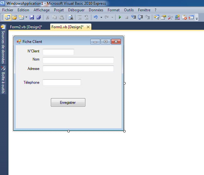Screen dimensions: 204x175
Task: Open the Outils menu
Action: pos(129,10)
